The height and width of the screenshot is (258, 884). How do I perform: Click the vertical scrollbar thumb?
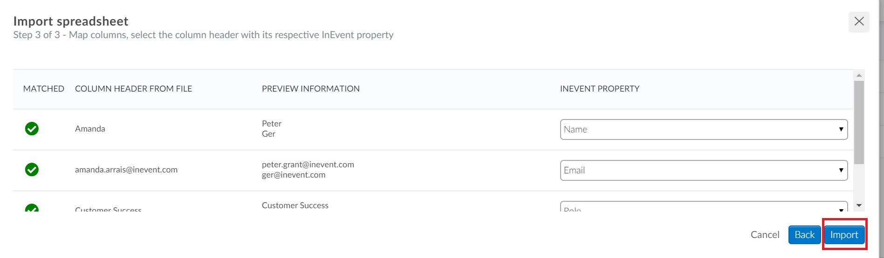[x=859, y=122]
